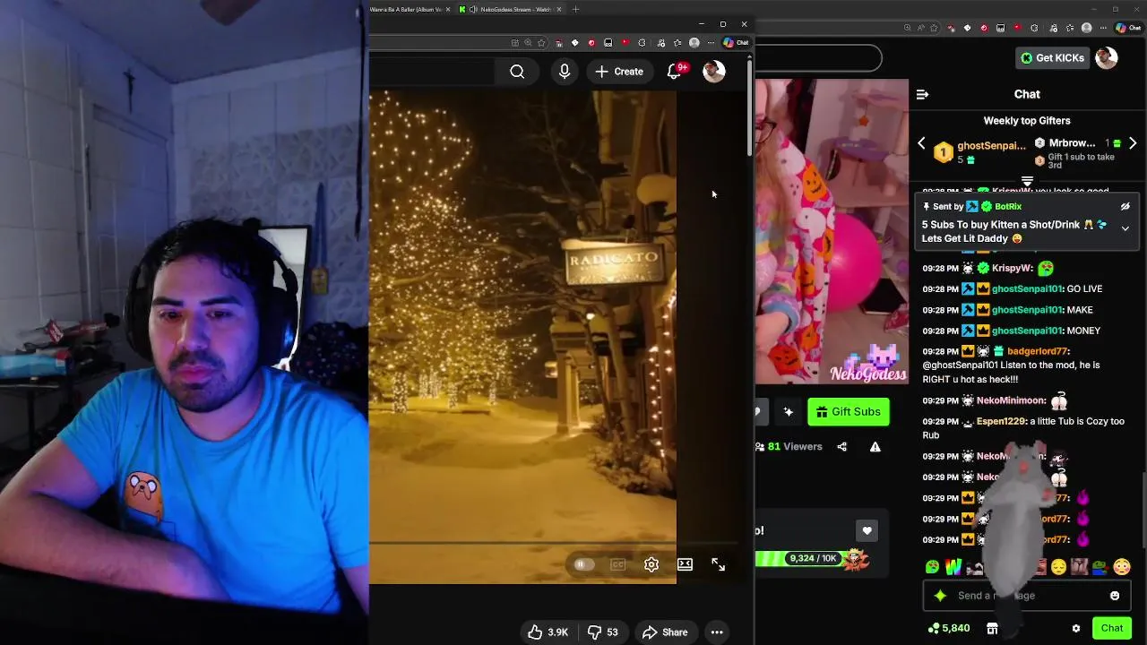The height and width of the screenshot is (645, 1147).
Task: Click the Kick search input box
Action: click(x=818, y=58)
